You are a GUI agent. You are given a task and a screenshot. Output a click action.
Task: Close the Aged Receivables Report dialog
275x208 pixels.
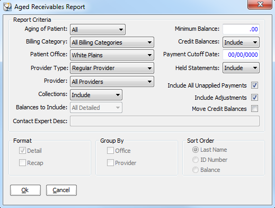(260, 5)
